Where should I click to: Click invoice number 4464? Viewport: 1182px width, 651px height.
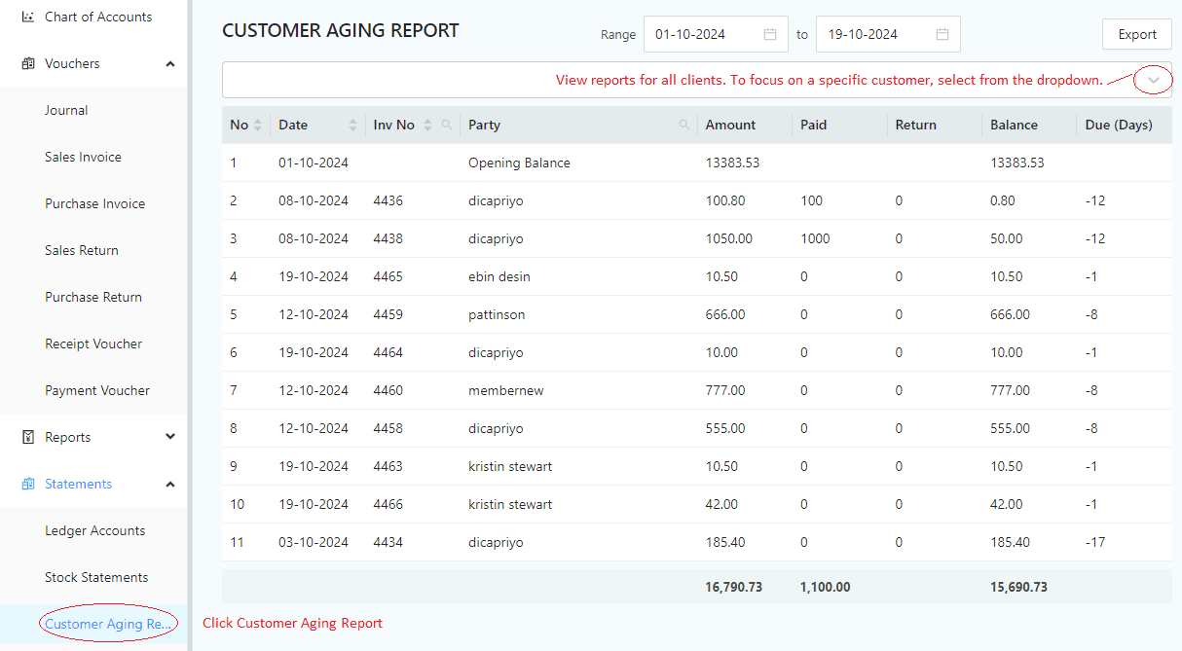click(x=388, y=352)
